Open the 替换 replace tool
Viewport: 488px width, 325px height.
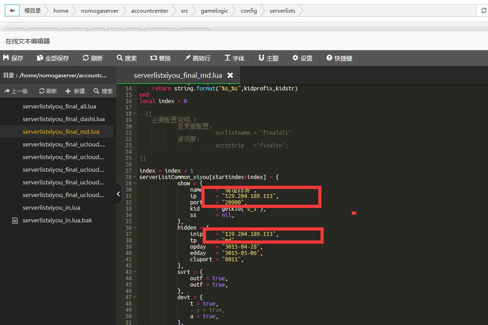(160, 58)
